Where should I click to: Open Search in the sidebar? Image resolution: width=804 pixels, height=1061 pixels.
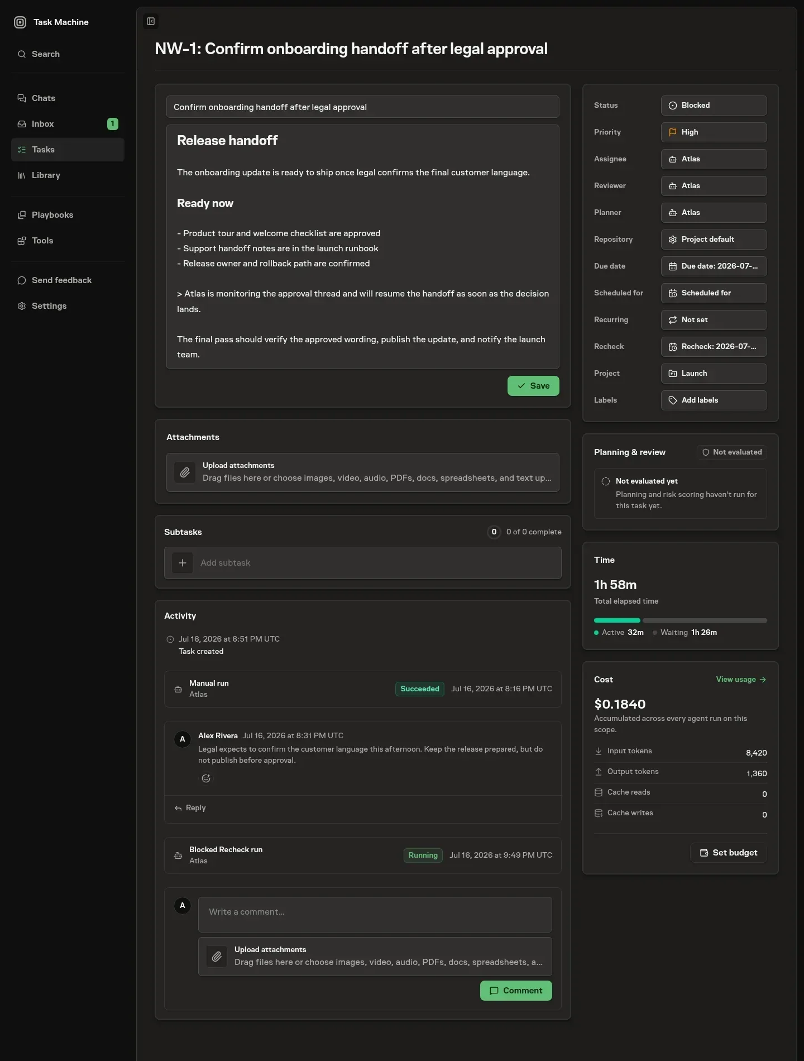pyautogui.click(x=68, y=54)
